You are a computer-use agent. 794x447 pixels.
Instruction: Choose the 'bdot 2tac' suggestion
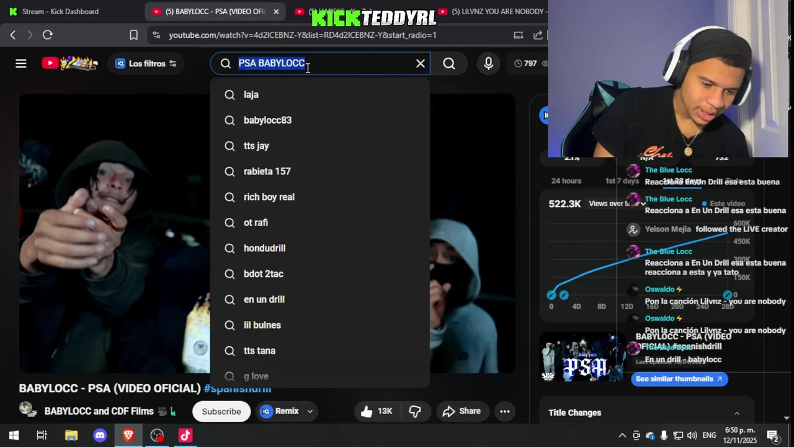pos(320,274)
